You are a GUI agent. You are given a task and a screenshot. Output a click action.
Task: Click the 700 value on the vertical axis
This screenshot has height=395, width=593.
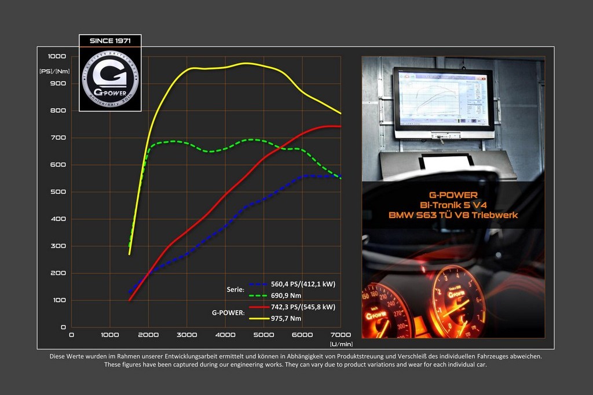58,138
